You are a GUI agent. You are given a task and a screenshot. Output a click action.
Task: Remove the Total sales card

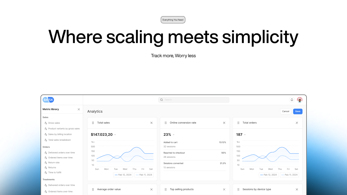tap(151, 123)
